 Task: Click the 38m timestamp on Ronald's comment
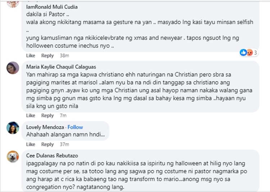click(x=64, y=56)
